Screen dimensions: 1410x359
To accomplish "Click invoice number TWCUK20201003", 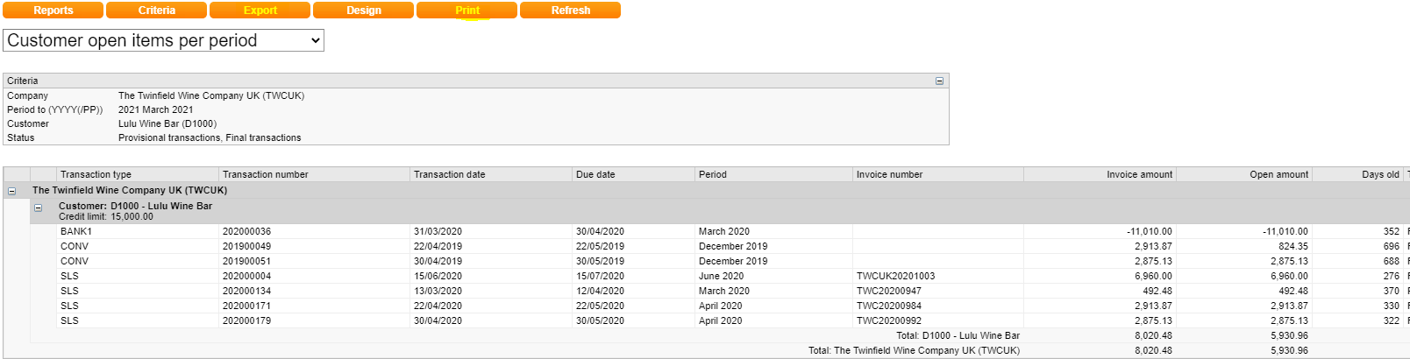I will click(895, 276).
